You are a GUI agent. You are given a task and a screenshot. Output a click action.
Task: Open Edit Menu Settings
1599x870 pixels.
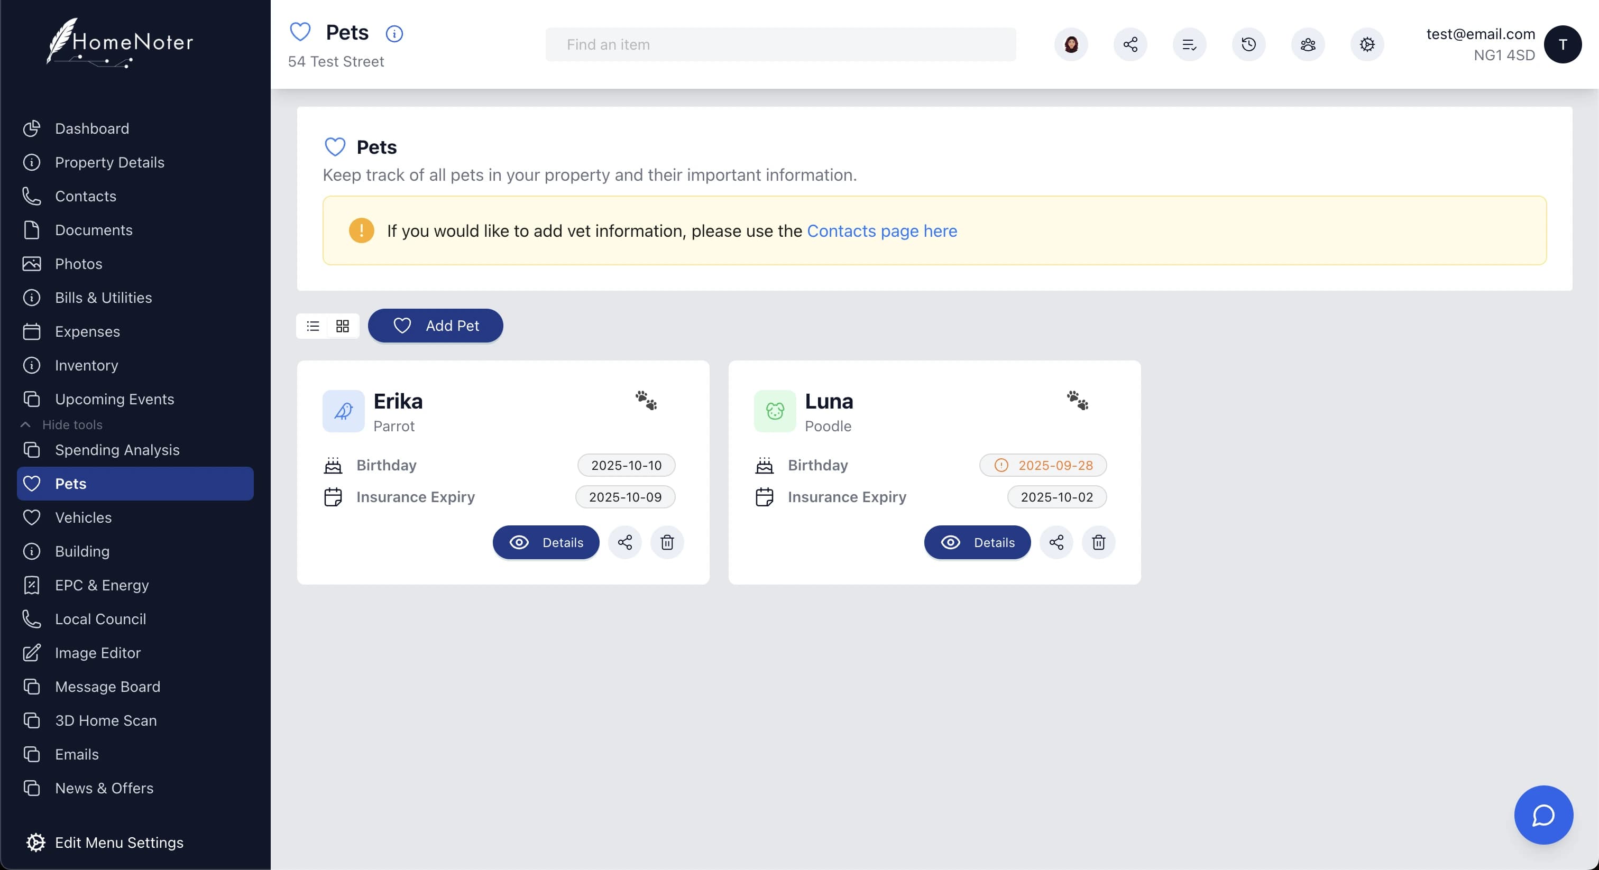pyautogui.click(x=118, y=842)
